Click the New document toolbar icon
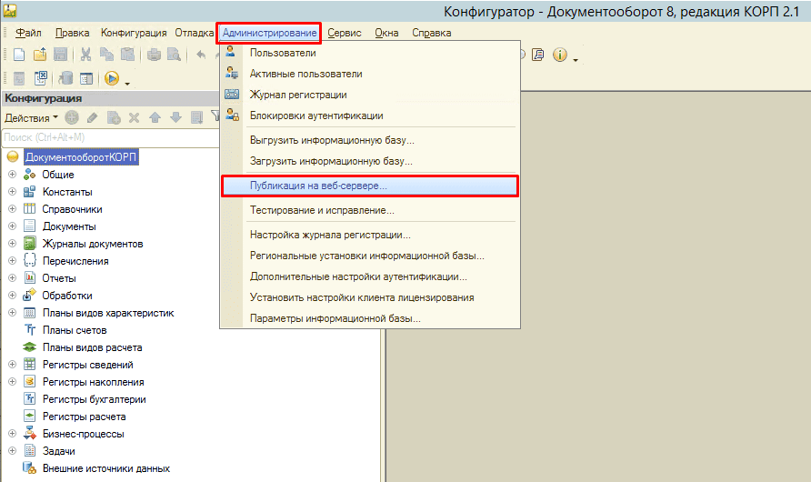 (x=19, y=55)
